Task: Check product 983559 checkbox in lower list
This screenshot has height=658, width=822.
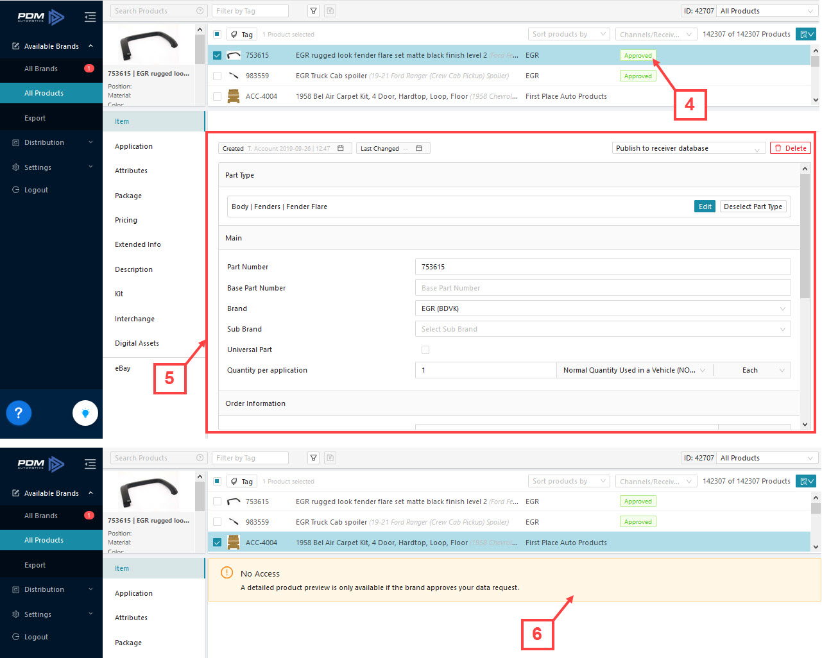Action: [x=217, y=522]
